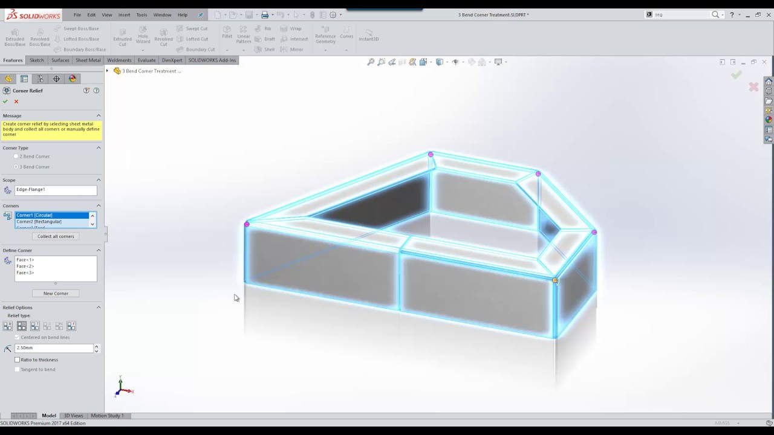Open Print dropdown arrow
774x435 pixels.
click(x=272, y=14)
